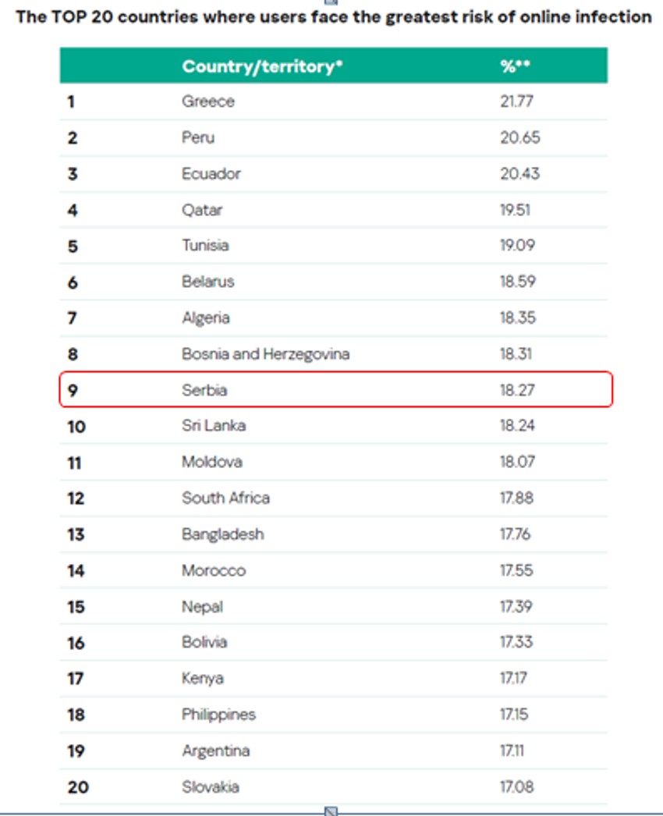
Task: Click the rank number 13 beside Bangladesh
Action: (76, 534)
